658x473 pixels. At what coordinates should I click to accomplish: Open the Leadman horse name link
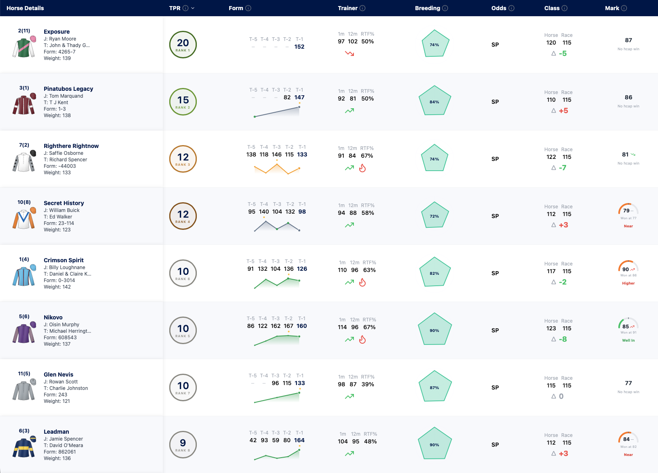pyautogui.click(x=56, y=432)
